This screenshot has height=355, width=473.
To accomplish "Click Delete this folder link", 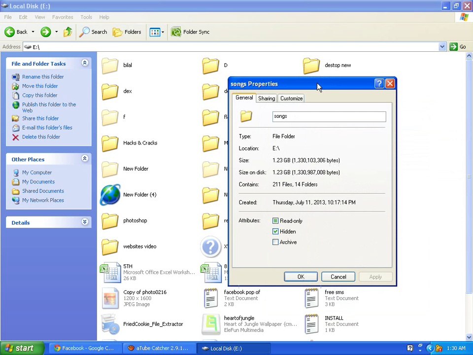I will pyautogui.click(x=41, y=137).
